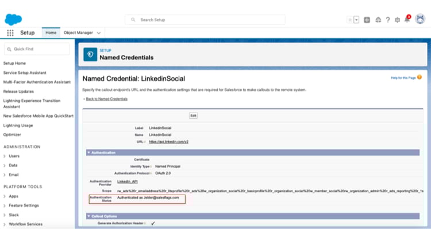Expand the Slack tree node
The image size is (431, 241).
(5, 215)
